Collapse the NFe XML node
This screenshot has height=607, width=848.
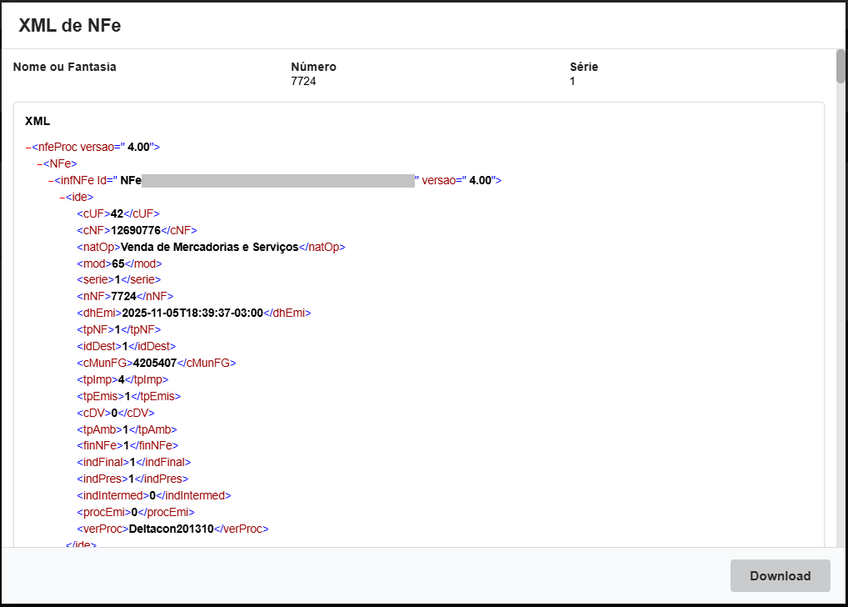pos(39,163)
